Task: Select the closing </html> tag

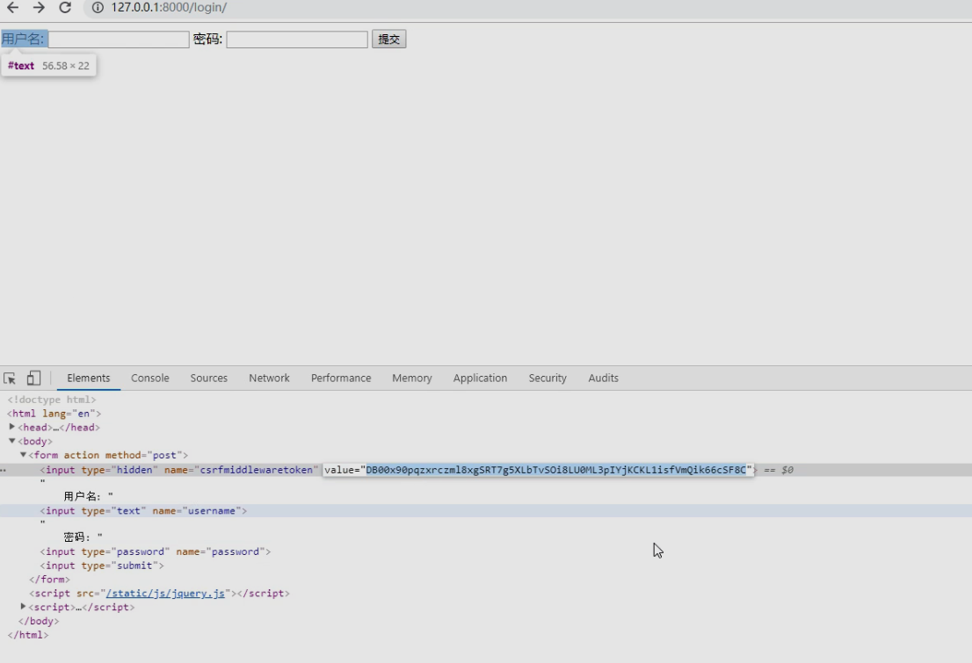Action: point(27,635)
